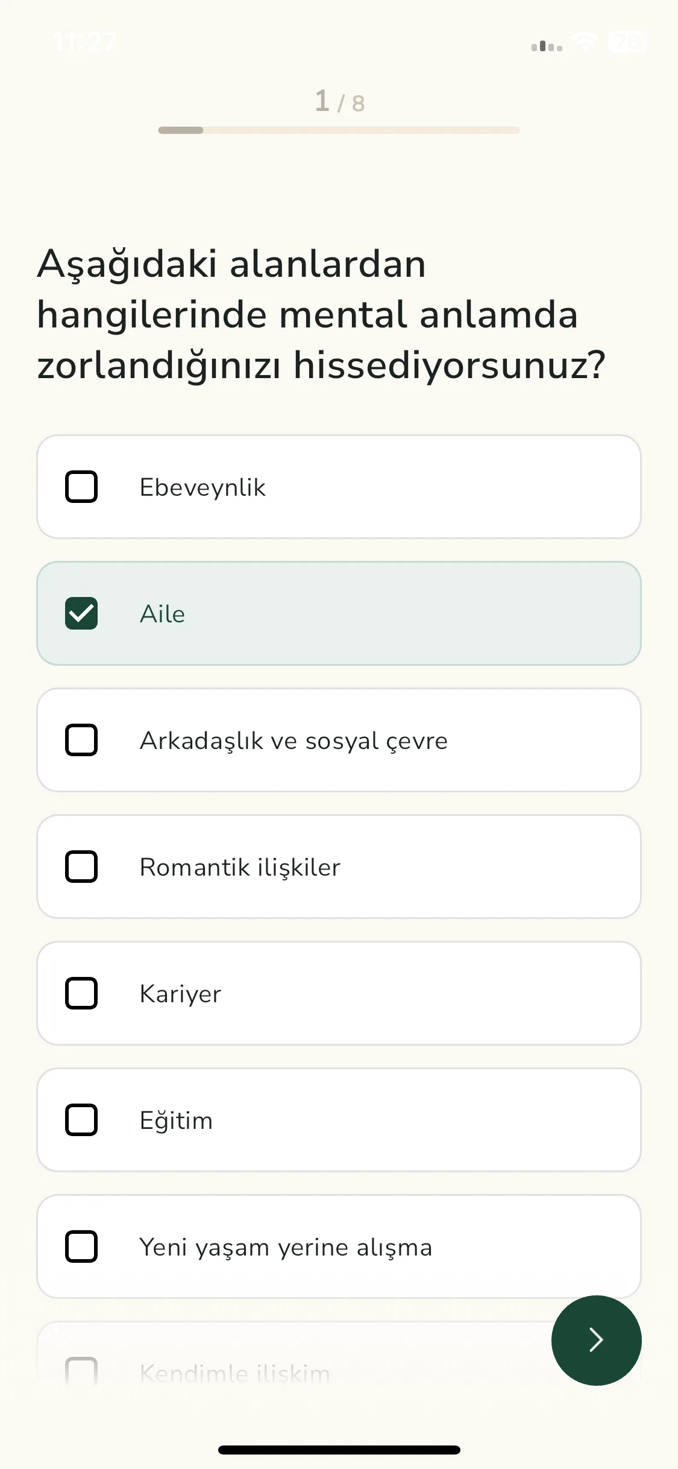Tap the cellular signal icon
The image size is (678, 1469).
(x=547, y=46)
